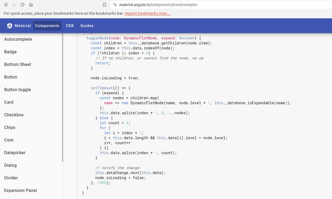Reload the page with the refresh icon
332x199 pixels.
click(x=22, y=5)
